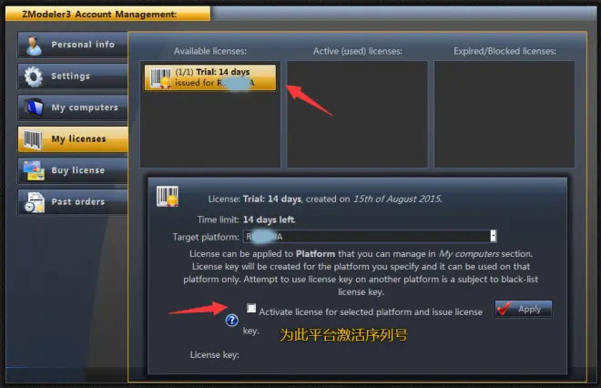Click the Expired/Blocked licenses list area
The width and height of the screenshot is (601, 388).
tap(504, 114)
